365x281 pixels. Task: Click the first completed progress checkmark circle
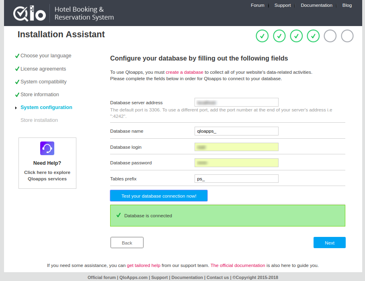click(x=262, y=36)
